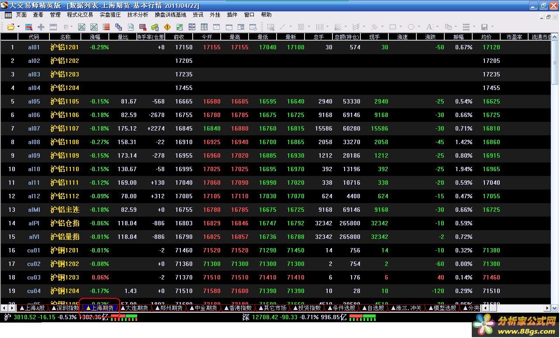Open the F10 info document icon
This screenshot has height=338, width=560.
pos(131,27)
